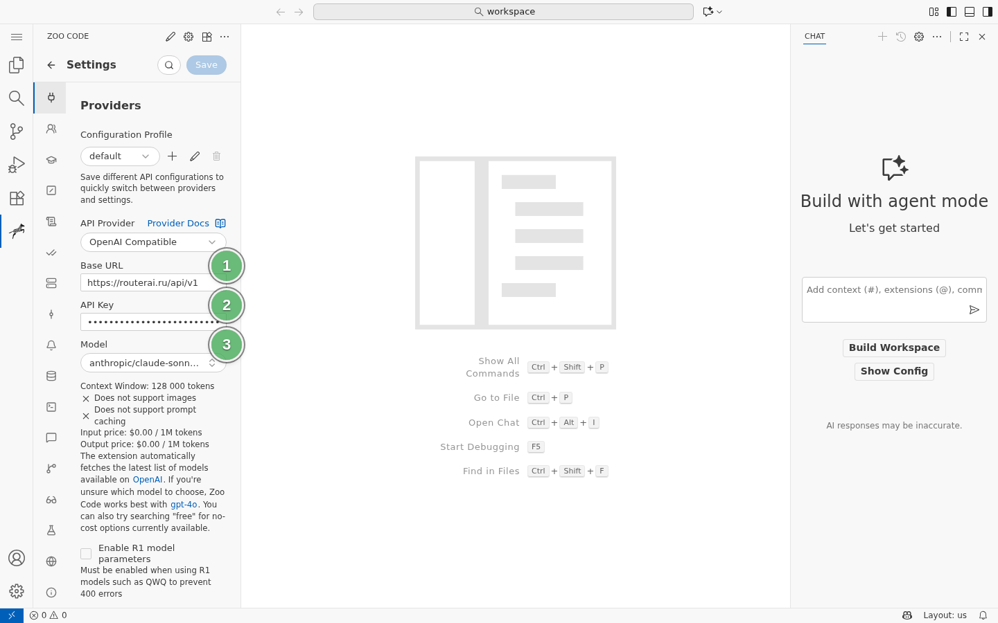Enable R1 model parameters checkbox
Image resolution: width=998 pixels, height=623 pixels.
86,554
